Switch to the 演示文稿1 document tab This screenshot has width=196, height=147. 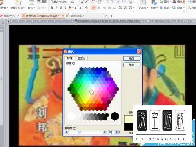(76, 16)
